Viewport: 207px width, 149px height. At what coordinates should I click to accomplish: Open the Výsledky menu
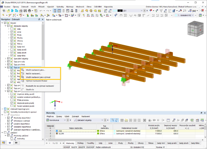click(60, 7)
